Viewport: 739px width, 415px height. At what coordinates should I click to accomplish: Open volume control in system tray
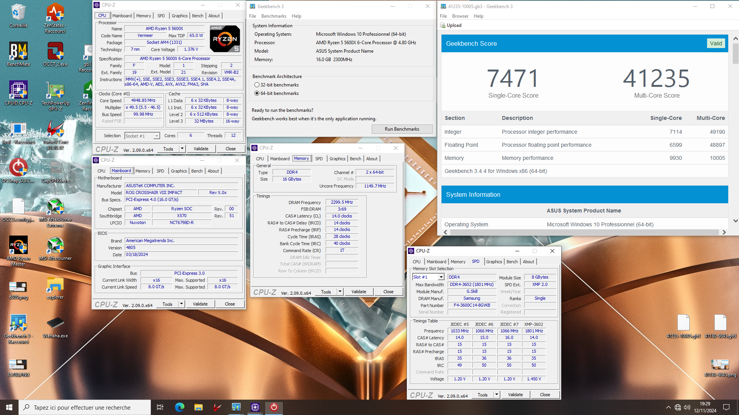pyautogui.click(x=687, y=407)
